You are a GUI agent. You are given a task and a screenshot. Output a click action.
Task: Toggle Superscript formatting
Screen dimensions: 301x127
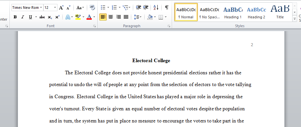pos(57,17)
